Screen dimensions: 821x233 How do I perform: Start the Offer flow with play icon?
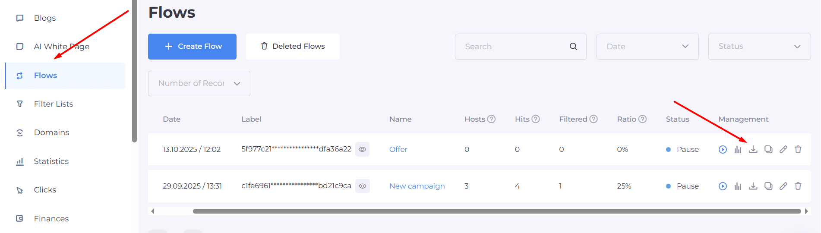click(723, 149)
